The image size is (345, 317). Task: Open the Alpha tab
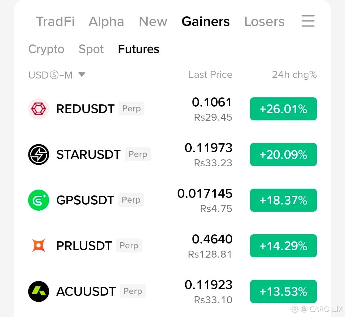(106, 21)
